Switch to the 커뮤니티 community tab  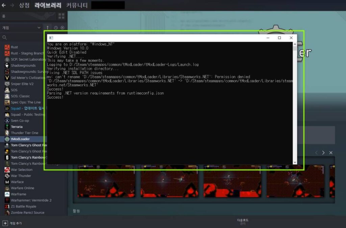tap(77, 5)
